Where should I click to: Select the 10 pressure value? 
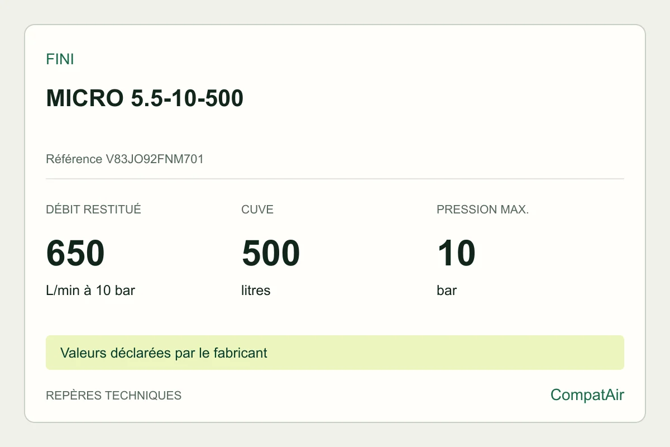point(456,253)
